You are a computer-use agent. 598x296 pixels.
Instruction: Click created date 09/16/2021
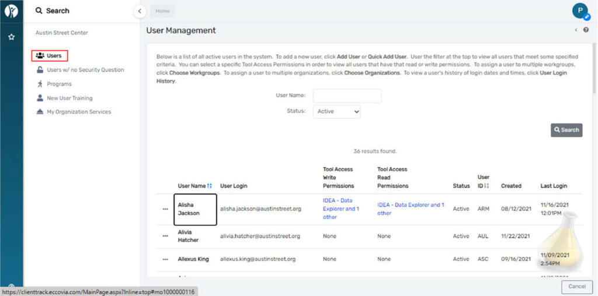point(516,259)
